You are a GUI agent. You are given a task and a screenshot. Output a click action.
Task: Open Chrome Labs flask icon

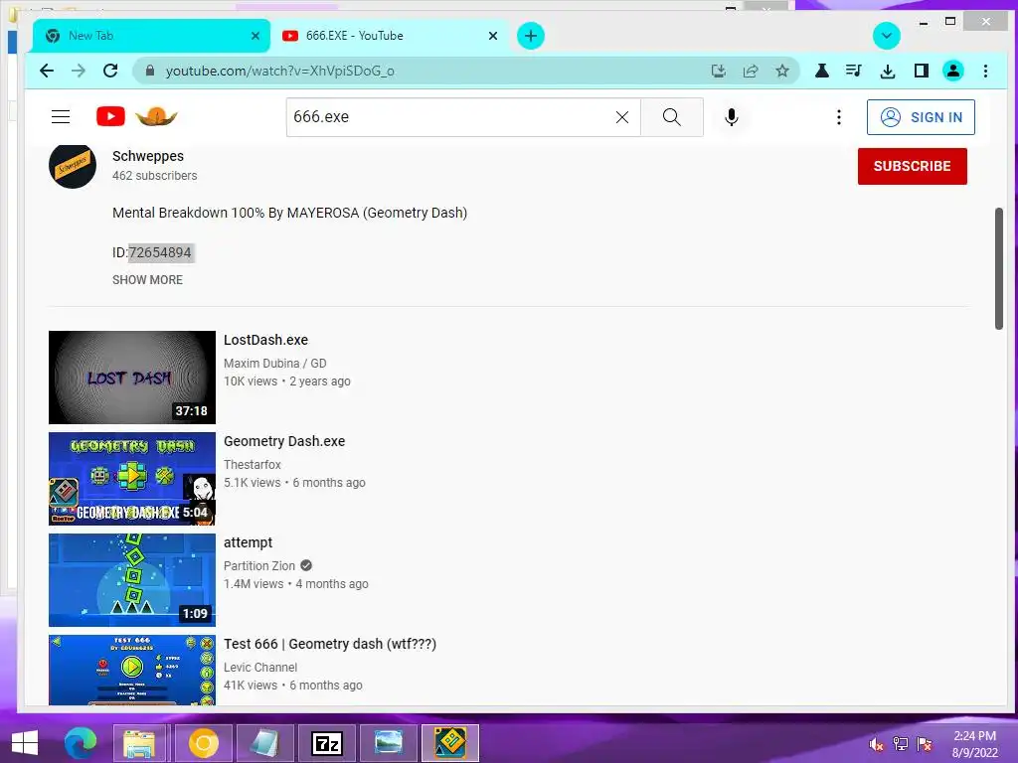tap(822, 71)
